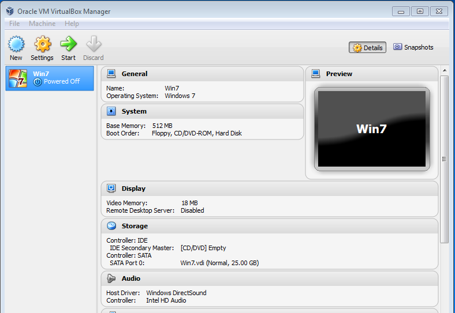The image size is (455, 313).
Task: Click the Storage section header
Action: click(269, 226)
